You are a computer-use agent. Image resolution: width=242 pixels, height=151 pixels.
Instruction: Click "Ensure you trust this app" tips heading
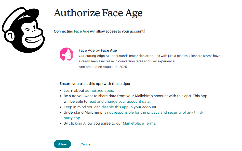tap(95, 84)
